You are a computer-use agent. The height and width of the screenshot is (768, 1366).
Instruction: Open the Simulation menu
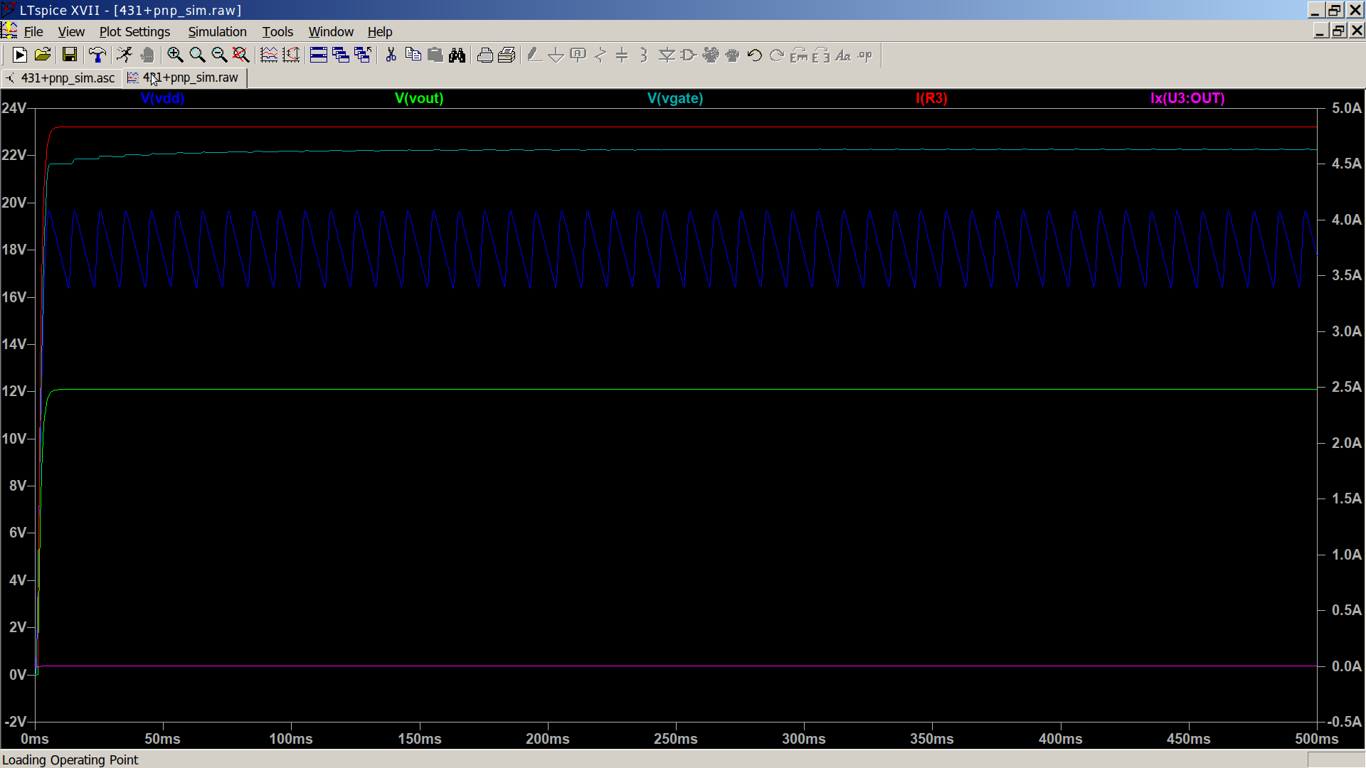click(217, 31)
